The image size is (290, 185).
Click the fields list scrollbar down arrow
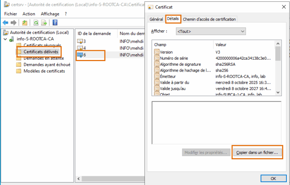click(278, 92)
